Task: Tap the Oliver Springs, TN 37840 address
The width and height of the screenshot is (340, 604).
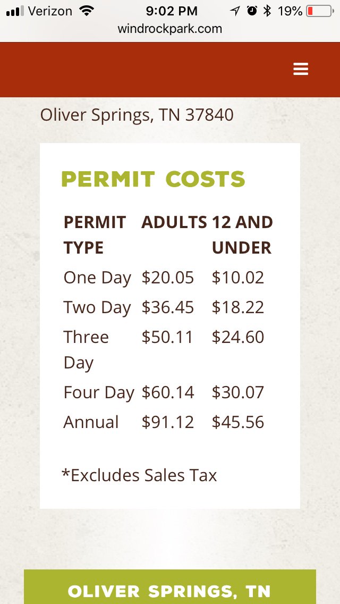Action: click(137, 115)
